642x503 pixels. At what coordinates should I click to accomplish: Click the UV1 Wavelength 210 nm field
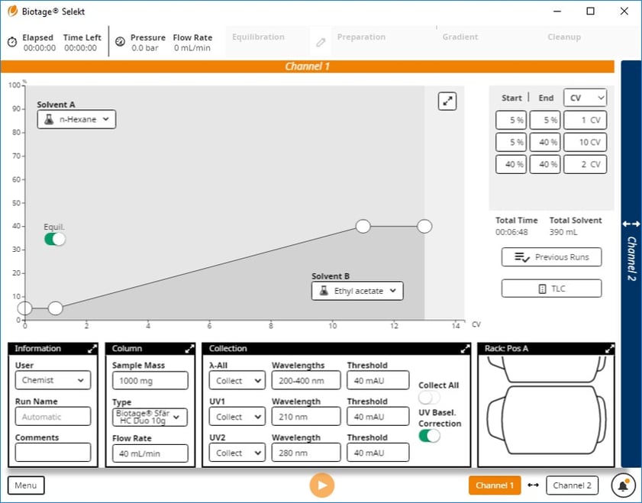pos(306,417)
